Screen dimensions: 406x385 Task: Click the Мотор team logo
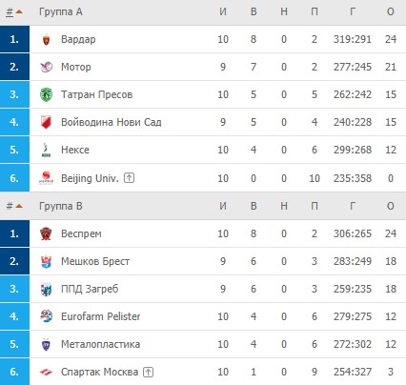pos(46,67)
